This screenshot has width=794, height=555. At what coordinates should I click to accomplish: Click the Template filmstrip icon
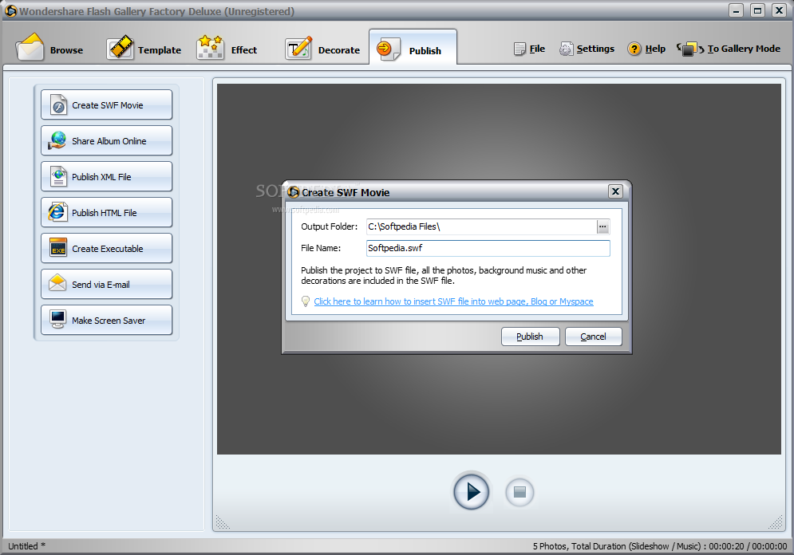[x=120, y=47]
